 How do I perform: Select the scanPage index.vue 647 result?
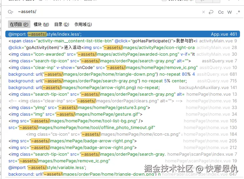click(x=123, y=174)
